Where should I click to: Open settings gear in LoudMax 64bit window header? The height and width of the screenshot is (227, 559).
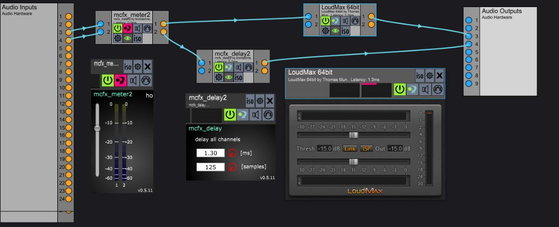click(430, 76)
